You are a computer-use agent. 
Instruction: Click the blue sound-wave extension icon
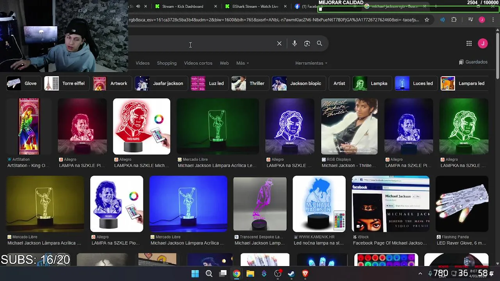click(x=442, y=20)
